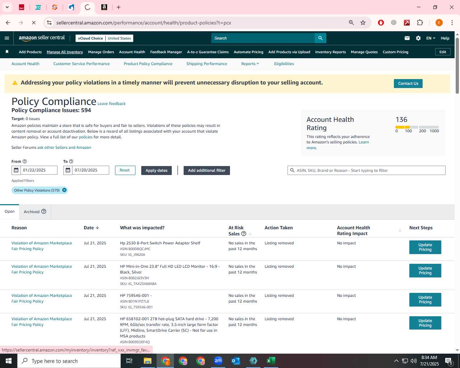
Task: Open the Amazon browser tab
Action: pos(104,7)
